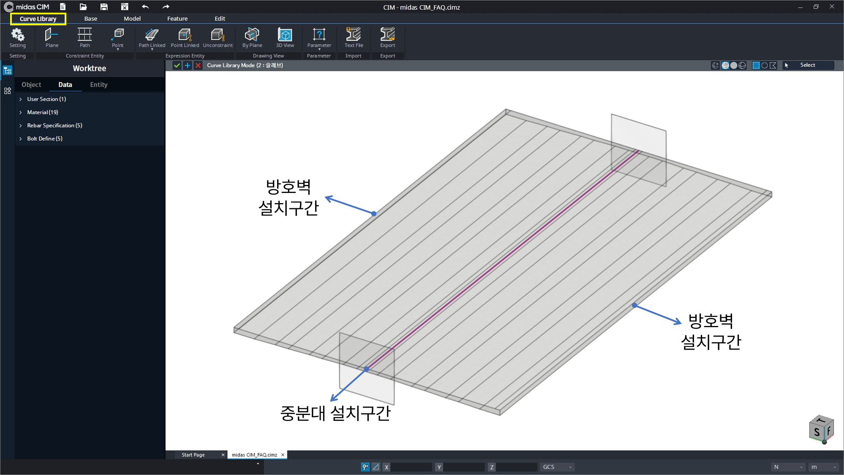Toggle the point snap status icon
The height and width of the screenshot is (475, 844).
(x=365, y=467)
